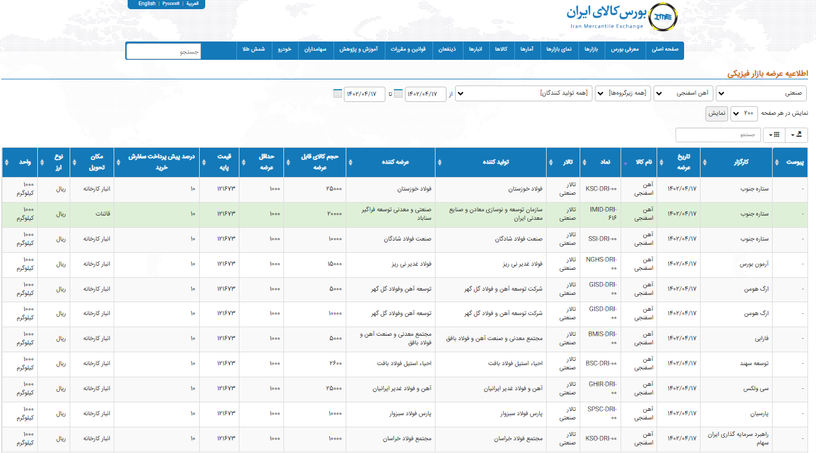Focus the site search field in navigation bar

tap(164, 51)
